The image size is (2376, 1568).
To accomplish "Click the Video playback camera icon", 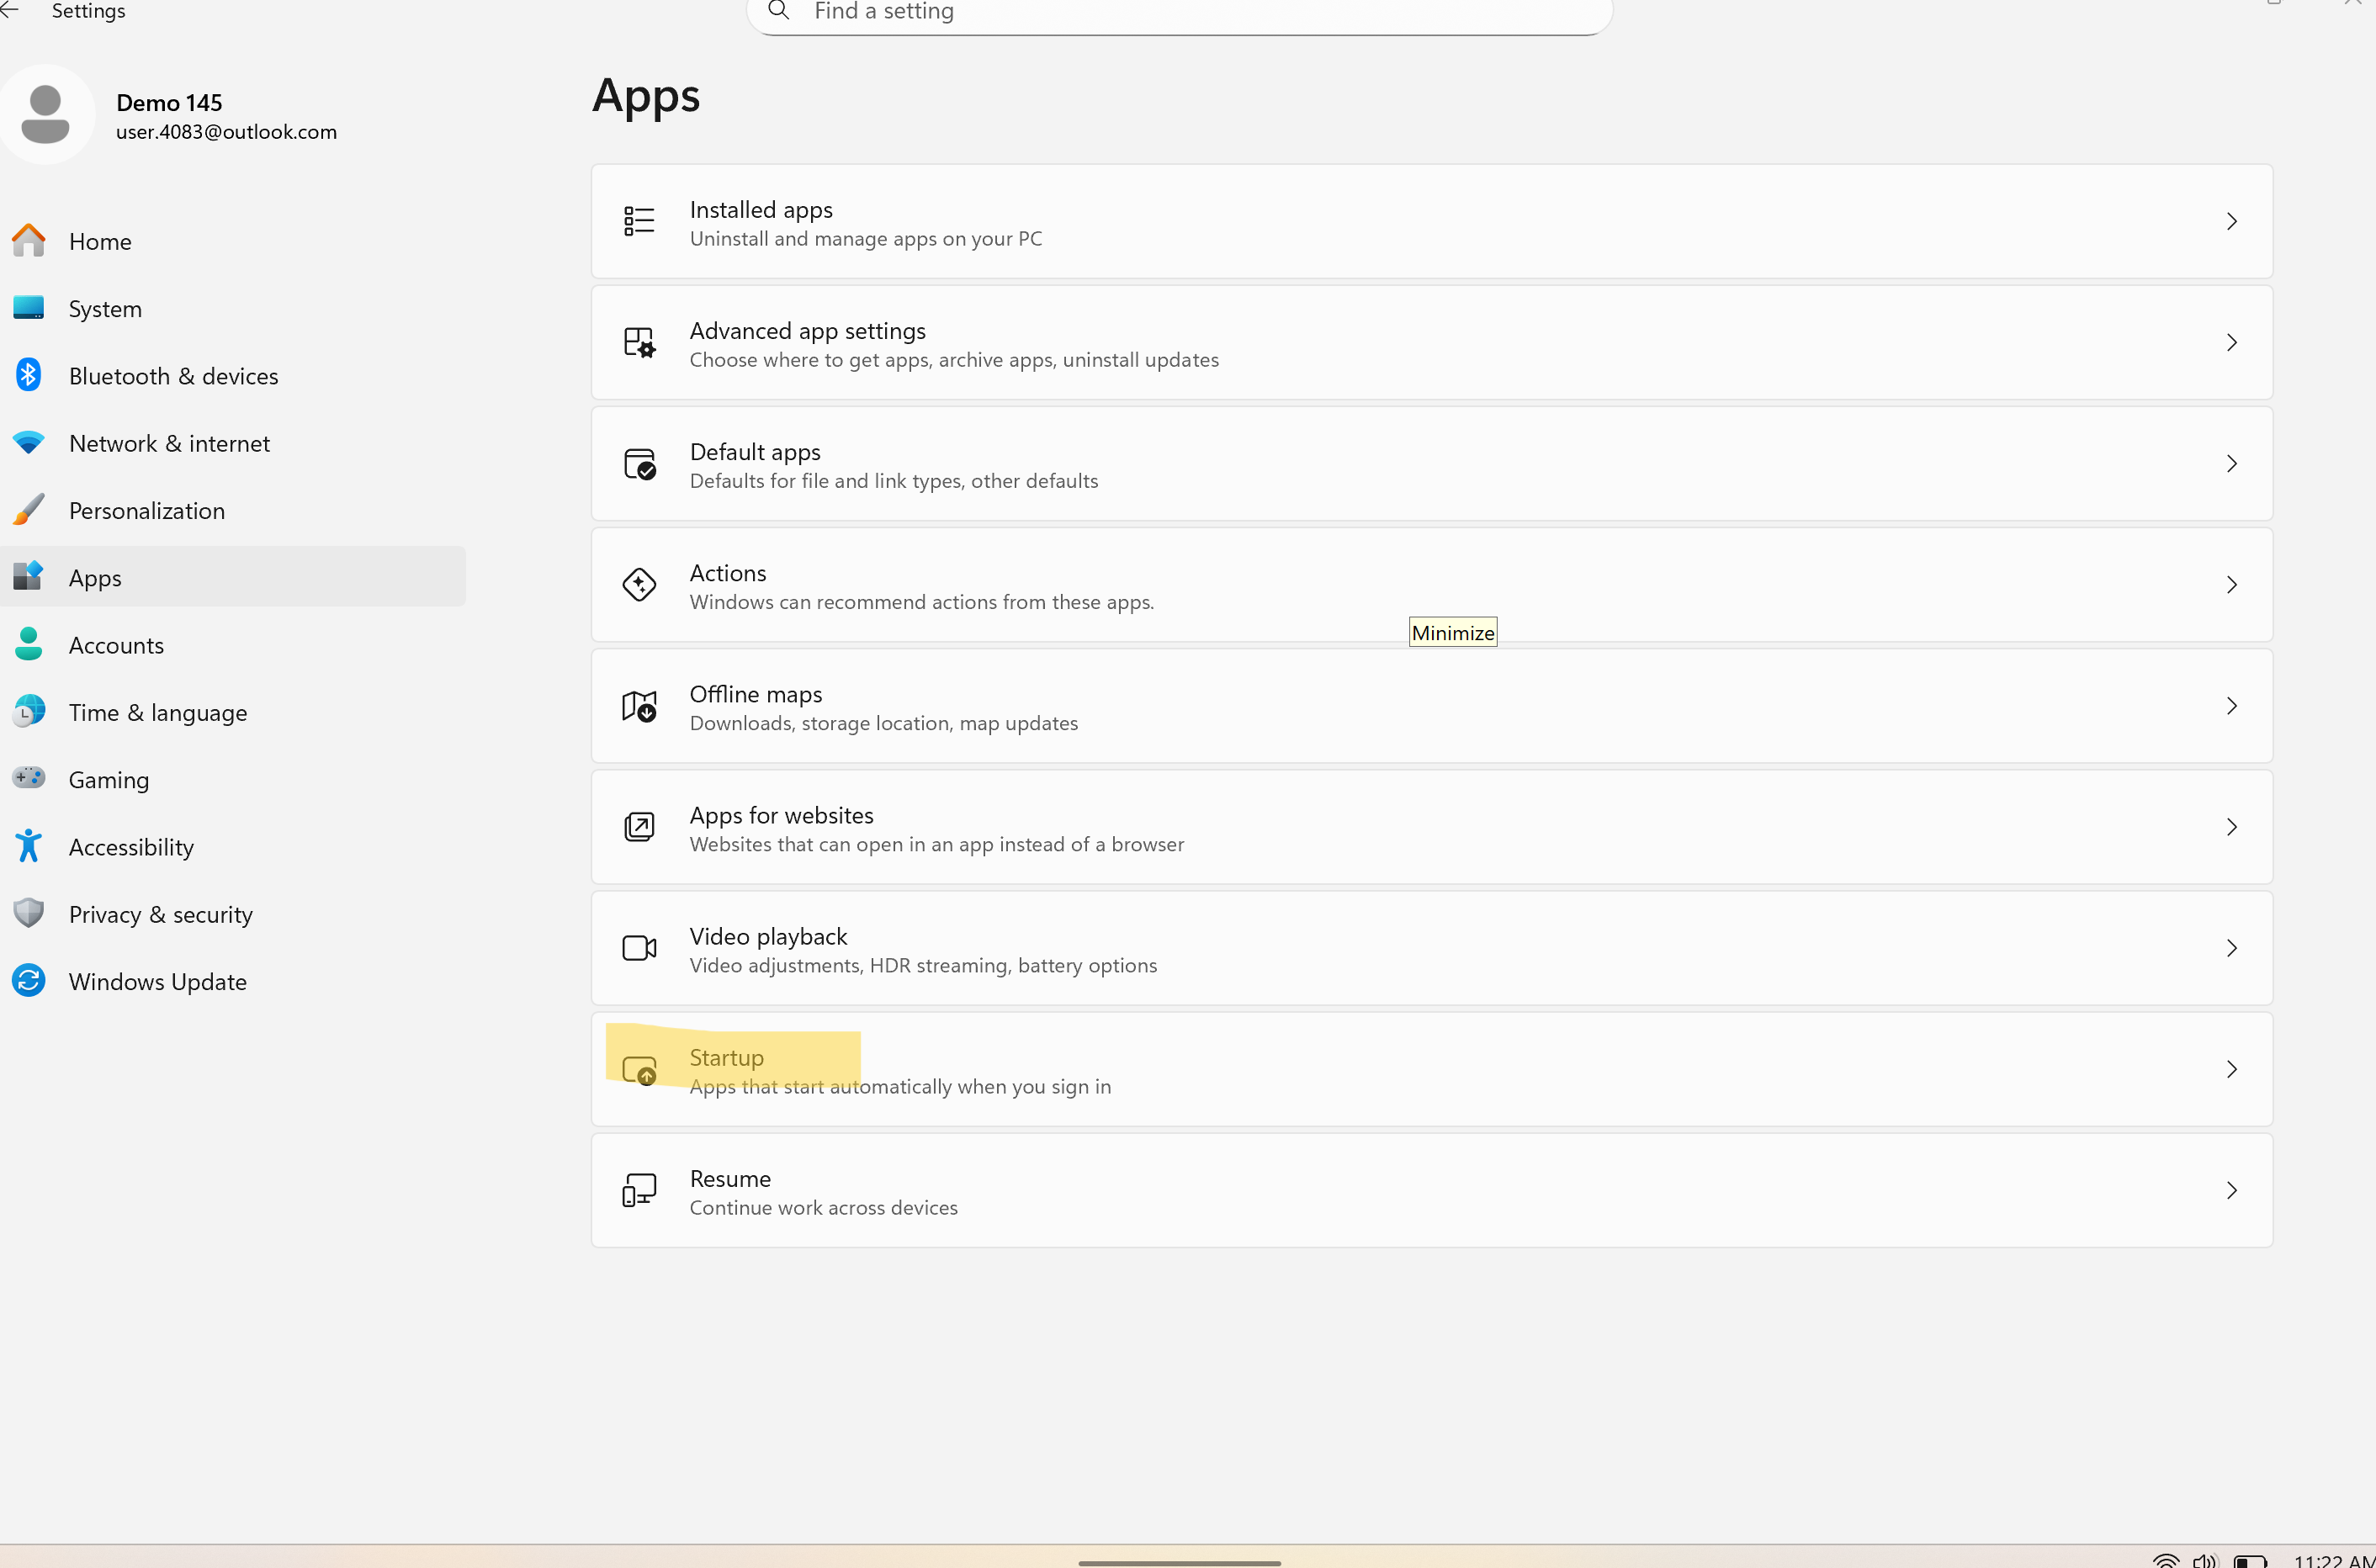I will click(639, 948).
